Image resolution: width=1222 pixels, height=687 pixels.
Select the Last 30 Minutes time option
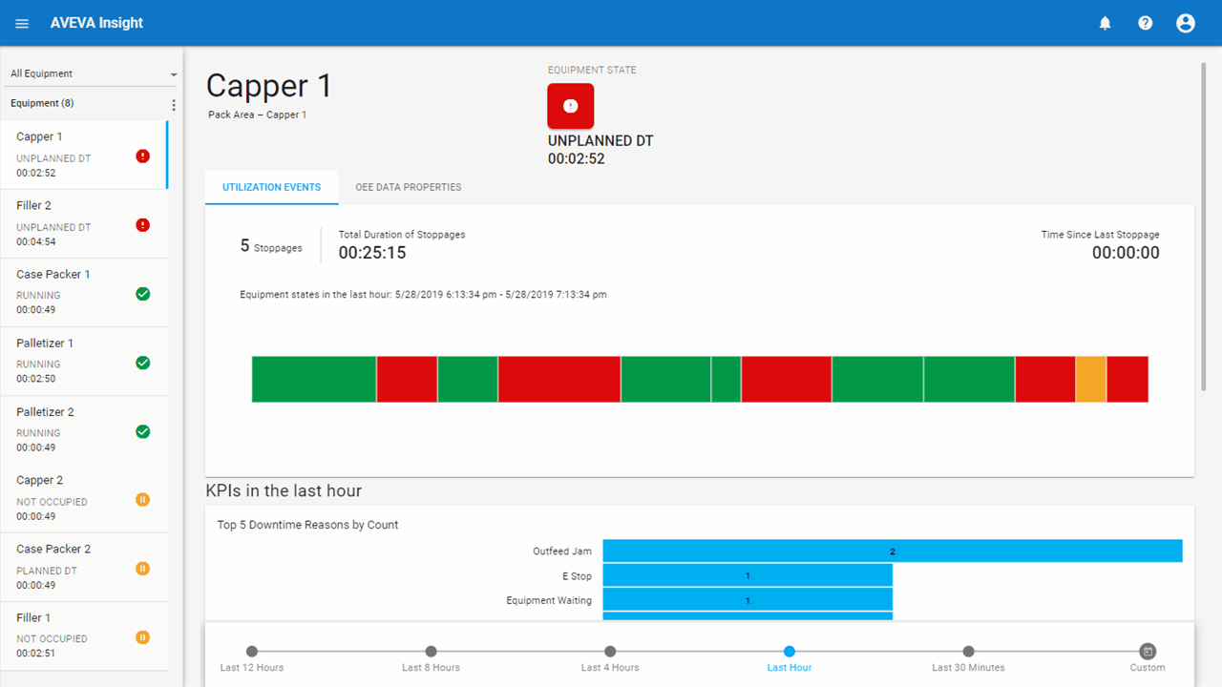(968, 652)
